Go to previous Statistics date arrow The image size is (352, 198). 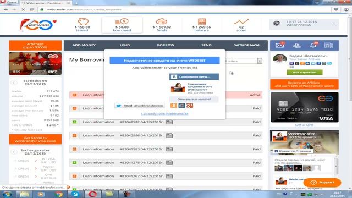[14, 82]
